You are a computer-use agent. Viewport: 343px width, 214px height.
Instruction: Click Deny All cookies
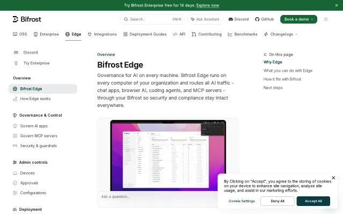[x=278, y=201]
